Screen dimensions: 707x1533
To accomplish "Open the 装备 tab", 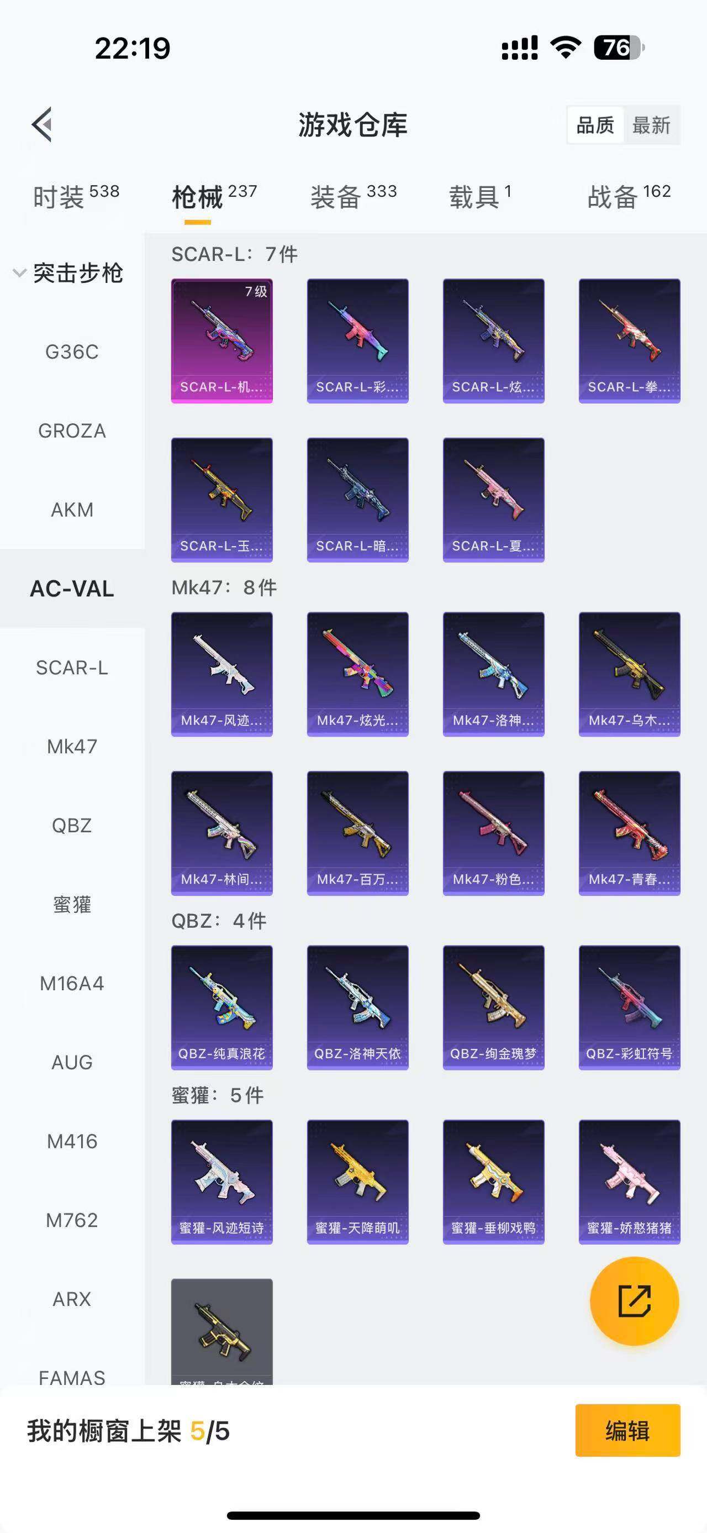I will [353, 196].
